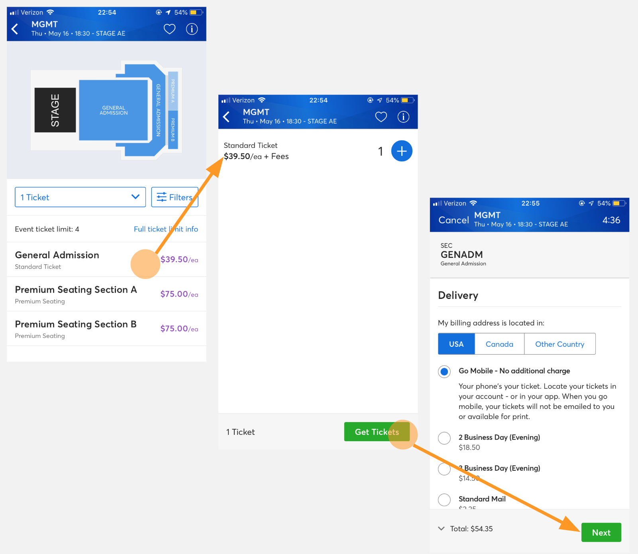Tap $75.00/ea price for Section B
This screenshot has width=638, height=554.
pos(179,329)
